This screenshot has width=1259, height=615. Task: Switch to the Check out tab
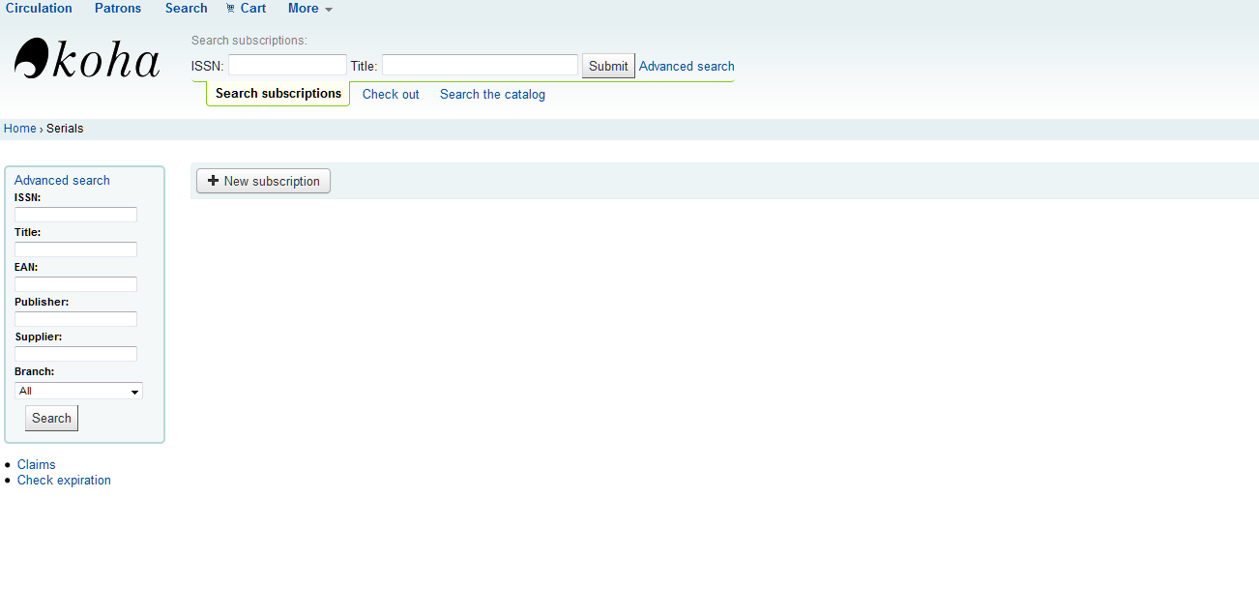[x=391, y=94]
